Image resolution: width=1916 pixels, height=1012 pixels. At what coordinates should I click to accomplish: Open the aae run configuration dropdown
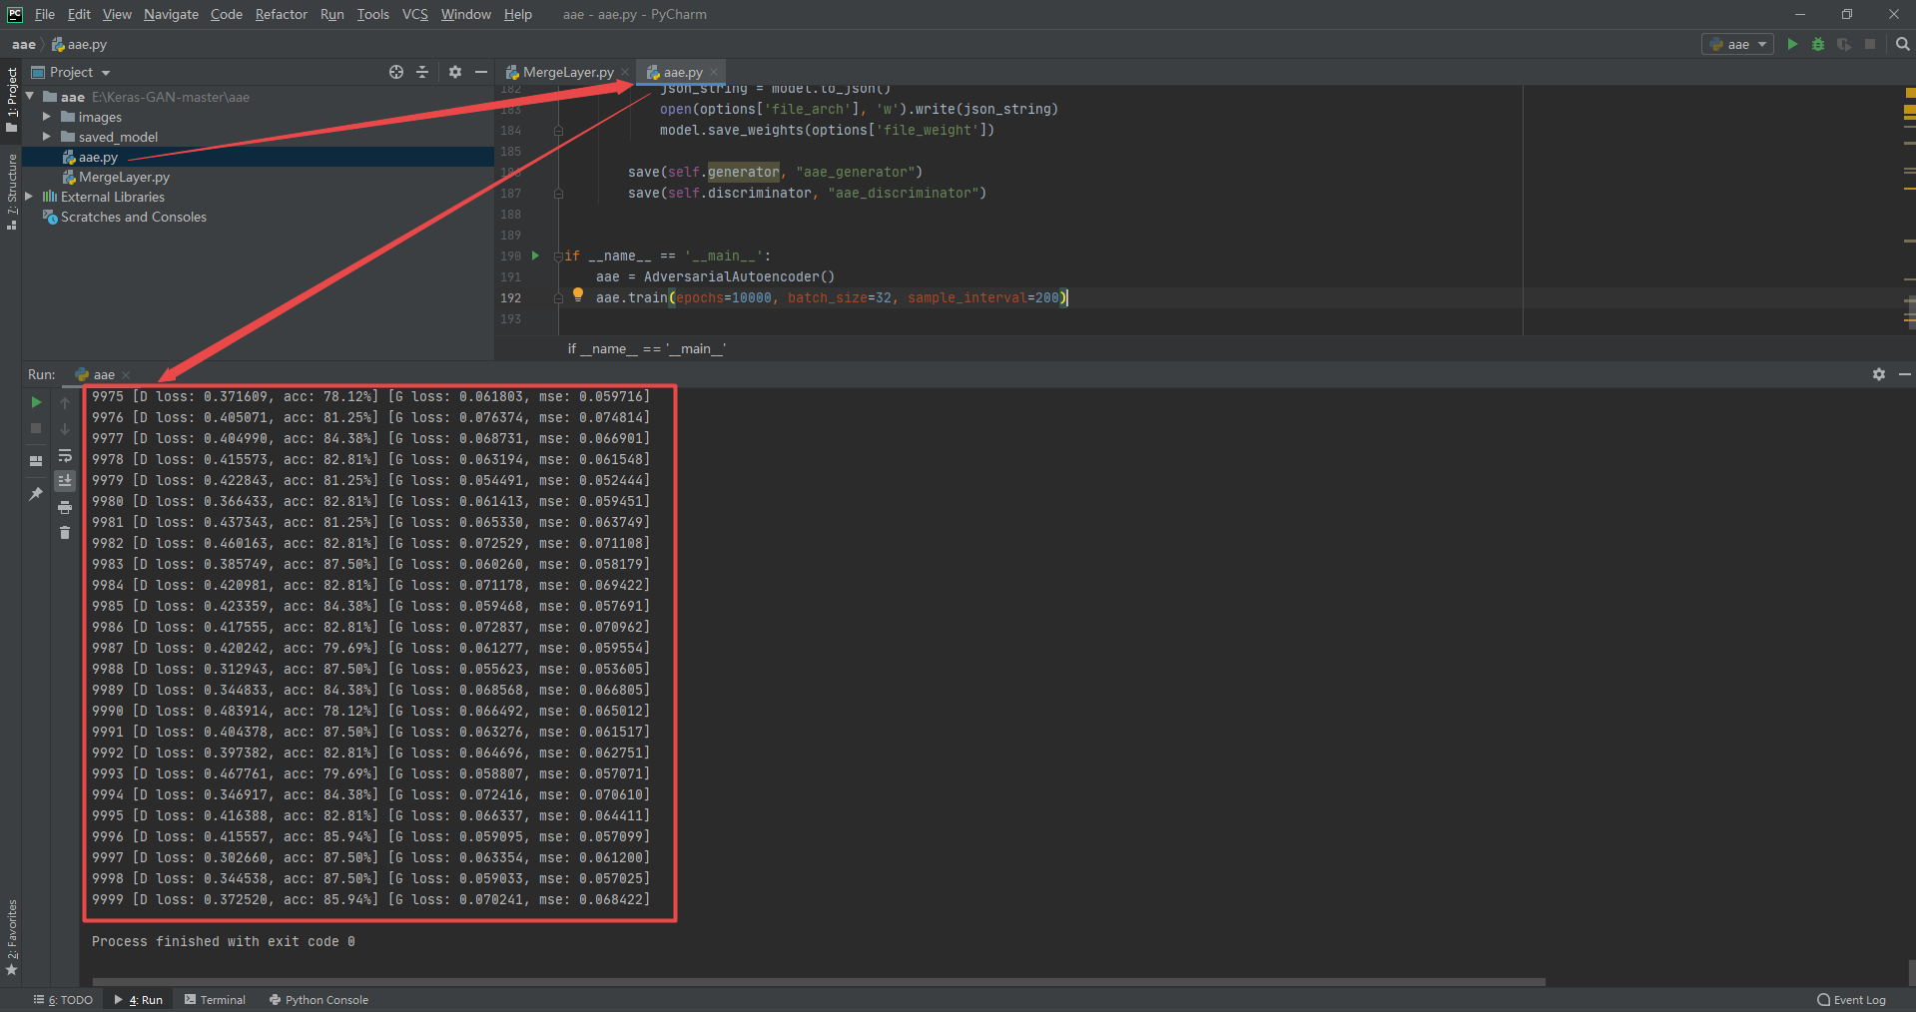[x=1737, y=44]
